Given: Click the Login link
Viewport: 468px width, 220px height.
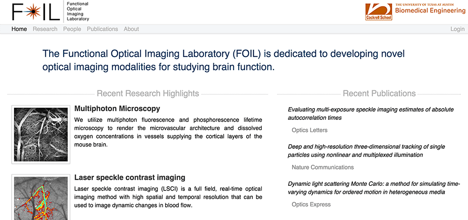Looking at the screenshot, I should point(457,29).
